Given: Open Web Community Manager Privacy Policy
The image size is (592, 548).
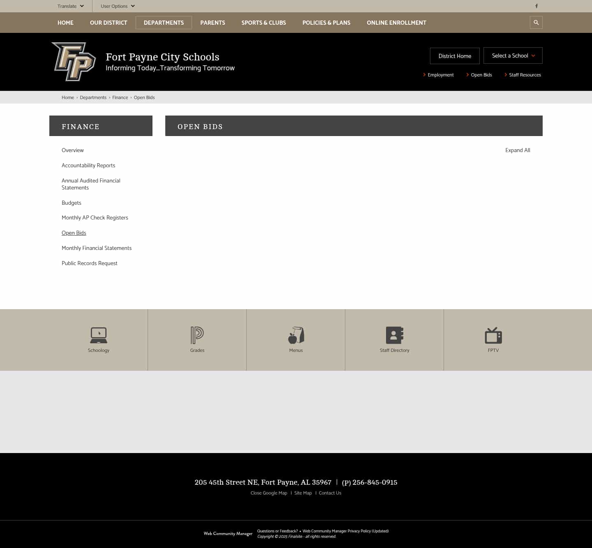Looking at the screenshot, I should click(x=345, y=531).
